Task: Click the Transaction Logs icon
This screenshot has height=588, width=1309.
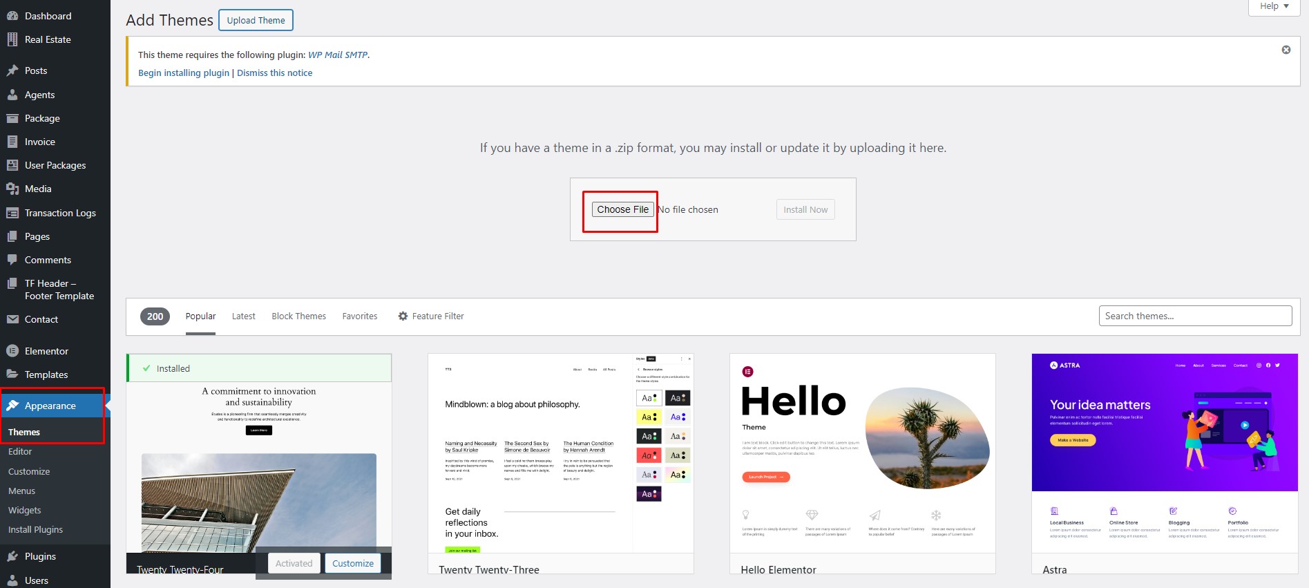Action: click(12, 213)
